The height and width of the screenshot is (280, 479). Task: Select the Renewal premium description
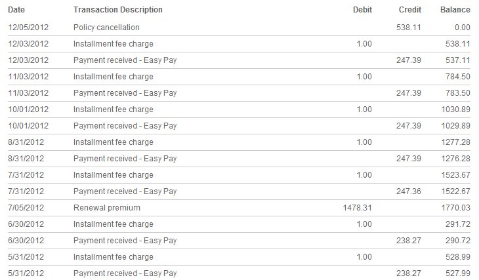pyautogui.click(x=106, y=208)
